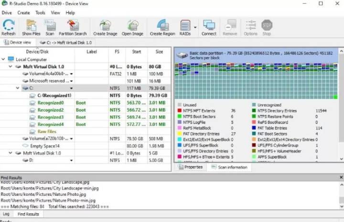
Task: Click the Start column header
Action: 137,52
